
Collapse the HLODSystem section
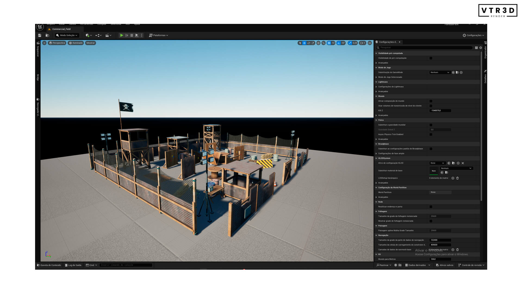point(376,158)
